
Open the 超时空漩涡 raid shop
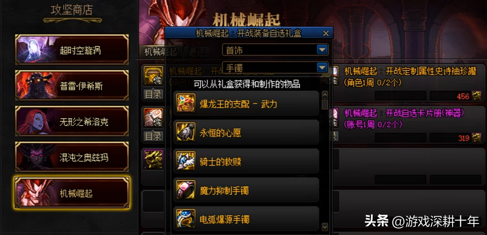point(72,50)
